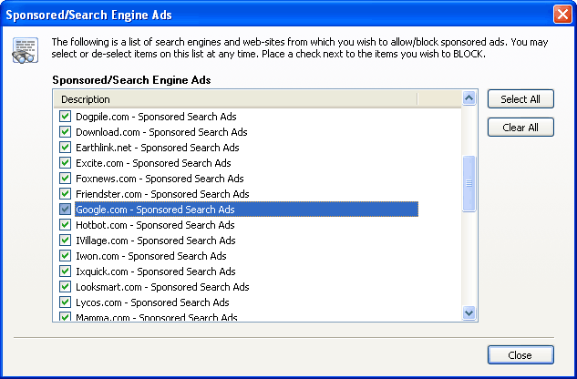This screenshot has height=379, width=577.
Task: Click the binoculars document icon
Action: coord(25,50)
